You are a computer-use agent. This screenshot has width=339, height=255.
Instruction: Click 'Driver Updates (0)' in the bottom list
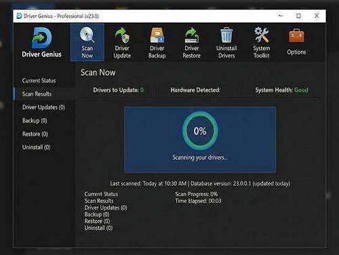pos(106,208)
